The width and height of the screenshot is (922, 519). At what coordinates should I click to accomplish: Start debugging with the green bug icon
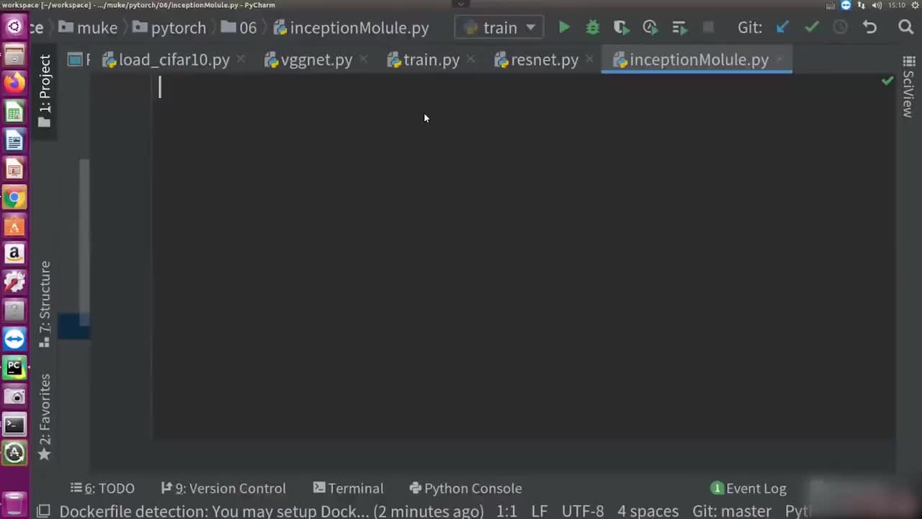pos(592,27)
